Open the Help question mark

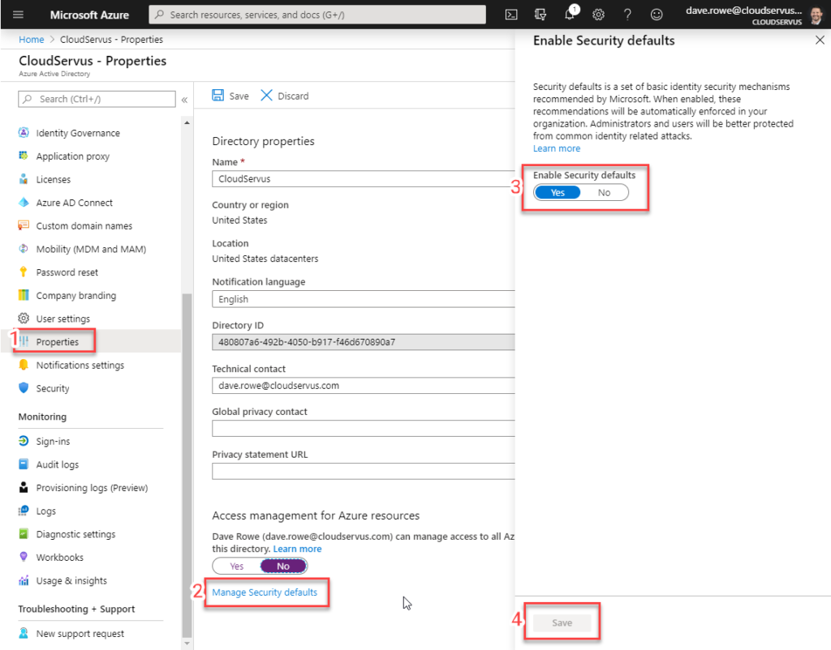(x=627, y=15)
